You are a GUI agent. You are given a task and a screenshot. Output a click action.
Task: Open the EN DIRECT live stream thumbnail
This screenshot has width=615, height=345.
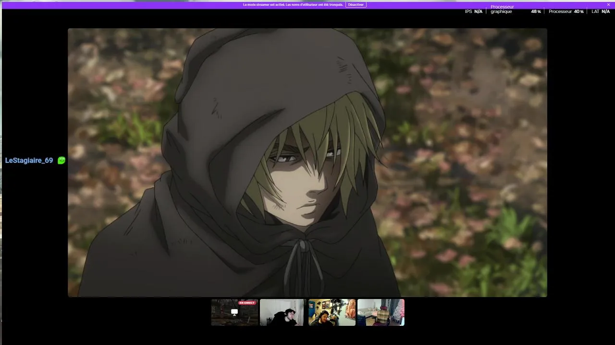(234, 312)
